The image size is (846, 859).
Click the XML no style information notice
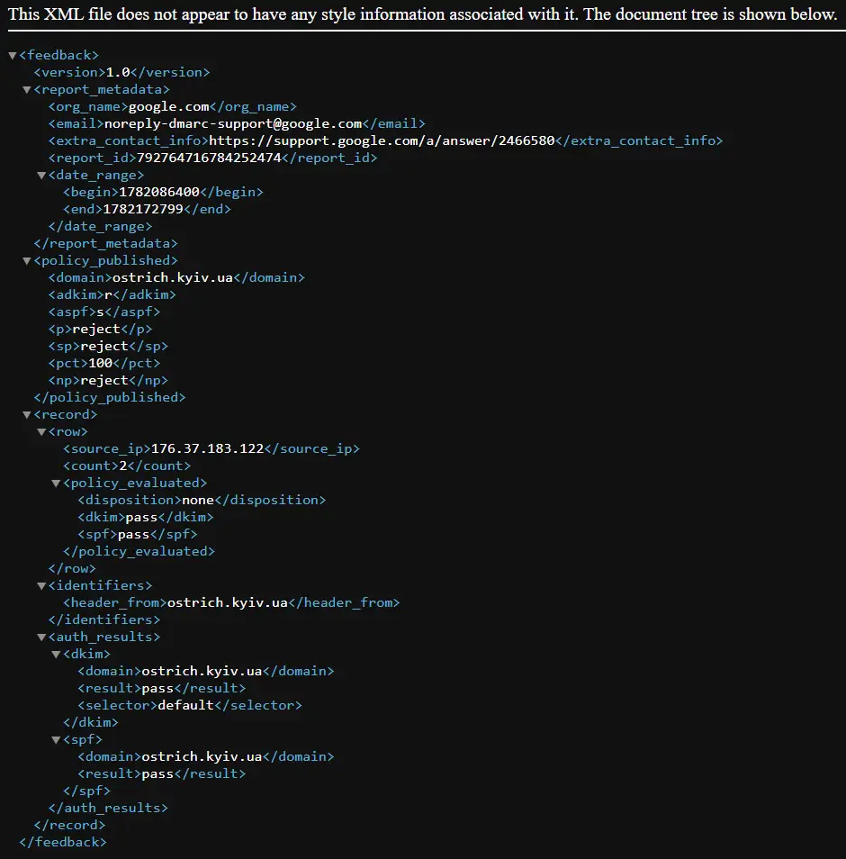tap(423, 14)
